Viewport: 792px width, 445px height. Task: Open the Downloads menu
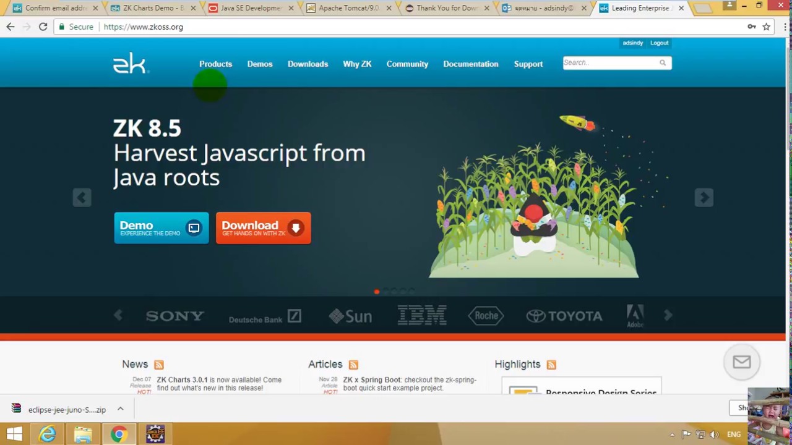[x=308, y=64]
